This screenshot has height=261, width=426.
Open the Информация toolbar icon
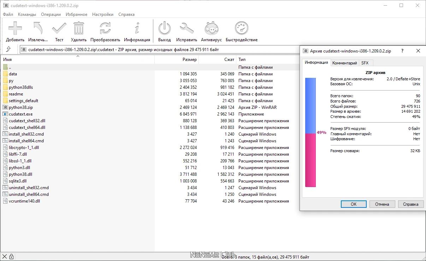pyautogui.click(x=137, y=28)
